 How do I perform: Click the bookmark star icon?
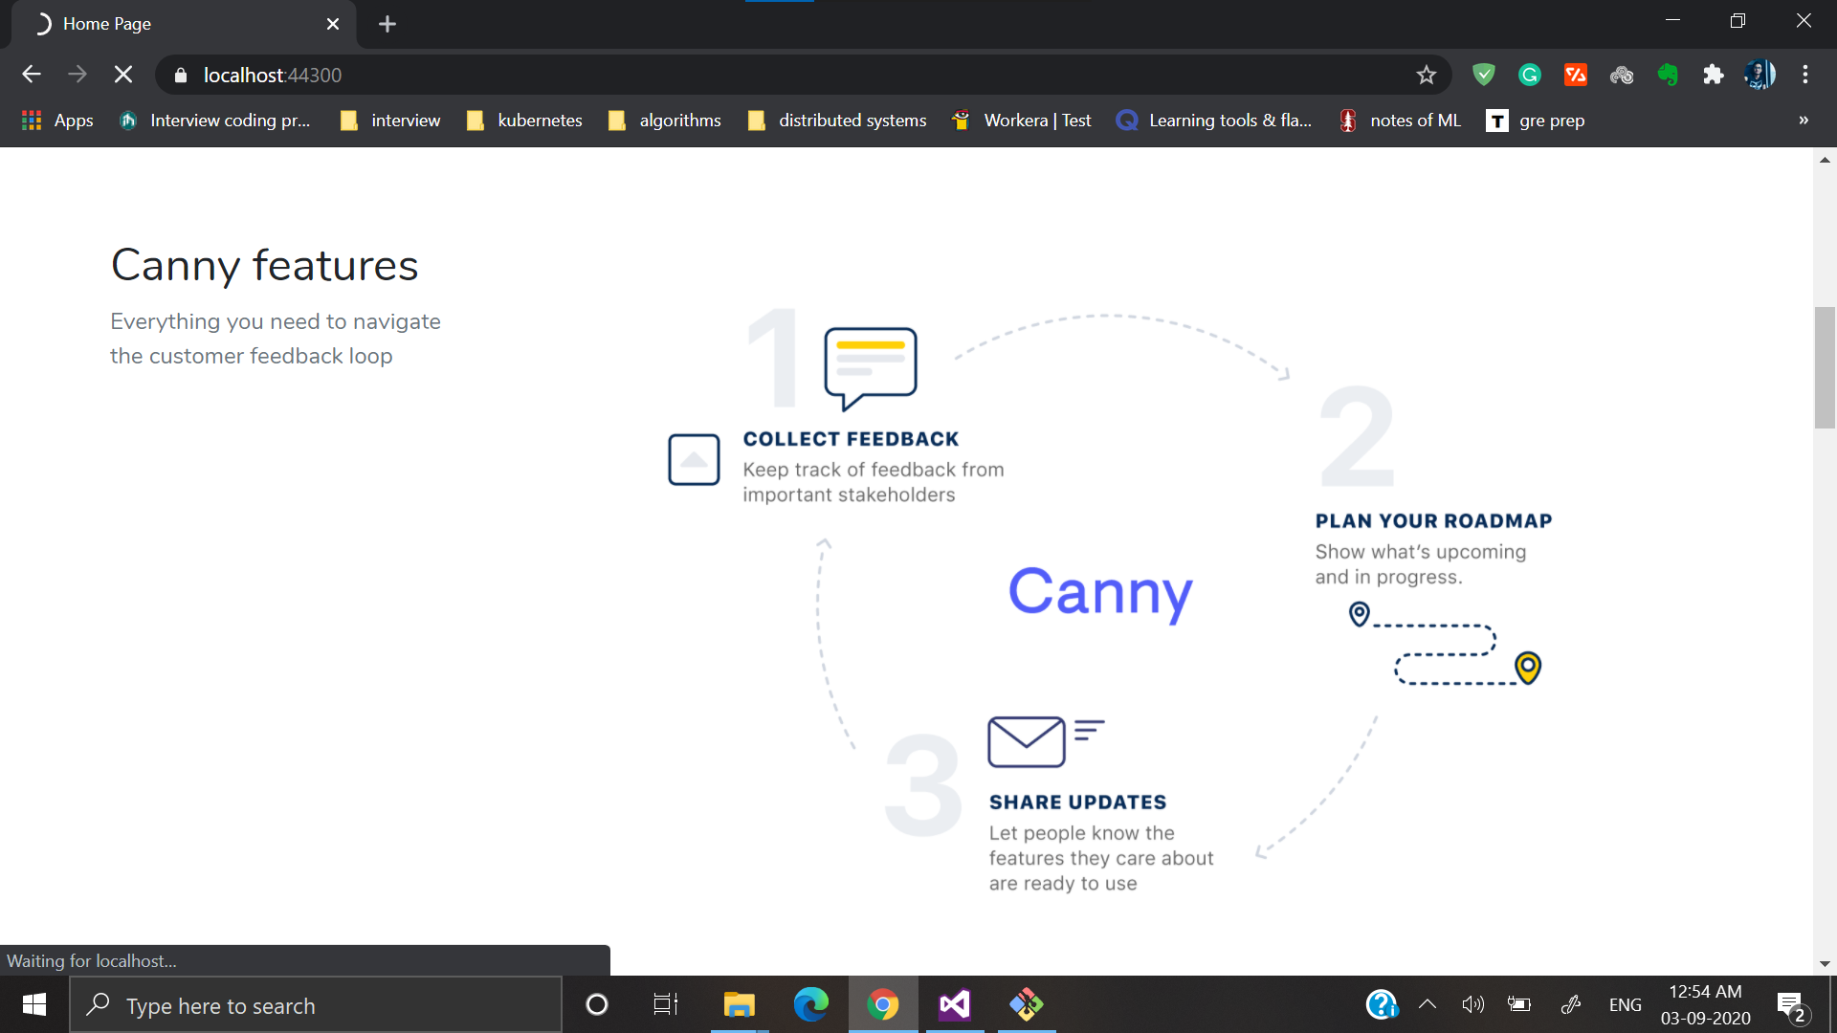[x=1426, y=75]
